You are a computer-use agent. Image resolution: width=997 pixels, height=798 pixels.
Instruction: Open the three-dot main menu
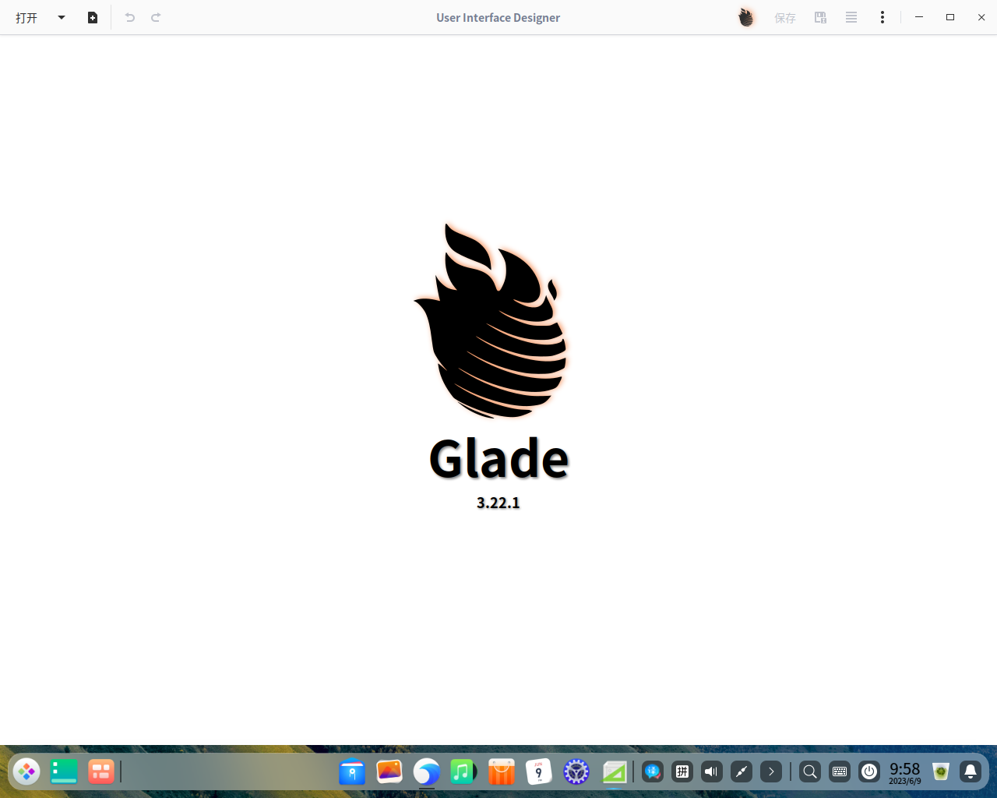click(883, 17)
